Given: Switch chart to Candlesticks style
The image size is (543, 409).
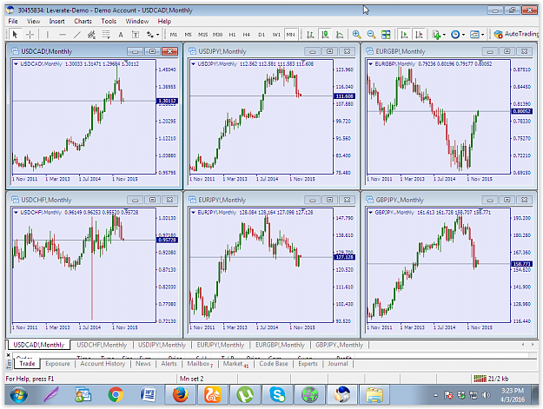Looking at the screenshot, I should point(325,34).
